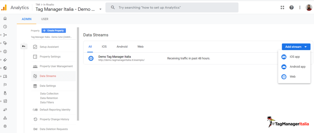The height and width of the screenshot is (133, 314).
Task: Choose Android app from Add stream menu
Action: click(294, 67)
